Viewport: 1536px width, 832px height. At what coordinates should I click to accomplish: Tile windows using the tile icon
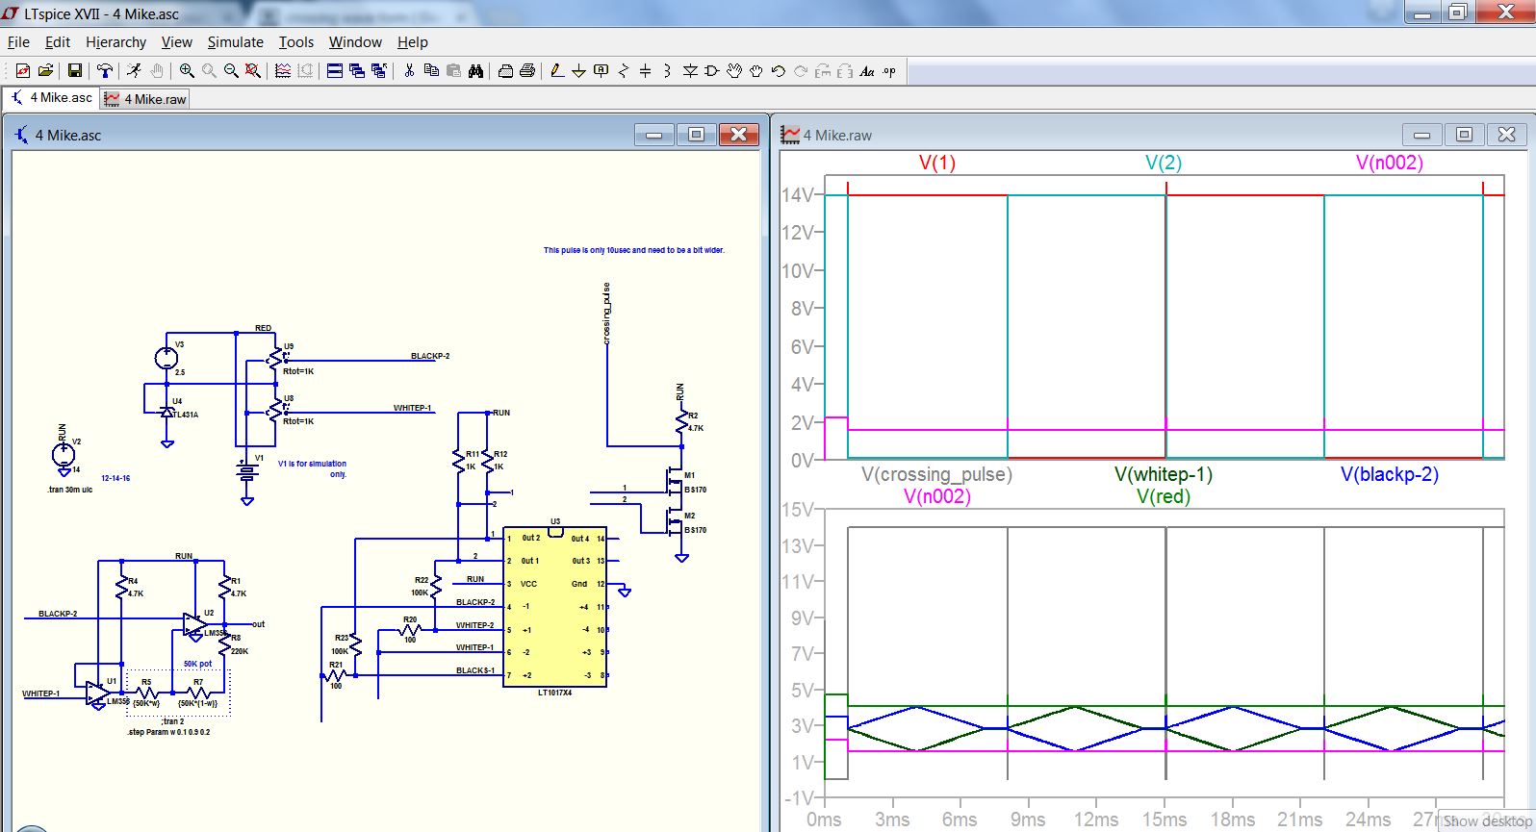[x=335, y=70]
